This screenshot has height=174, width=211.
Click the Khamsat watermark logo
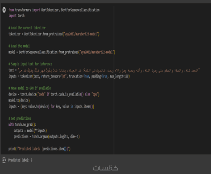coord(105,168)
